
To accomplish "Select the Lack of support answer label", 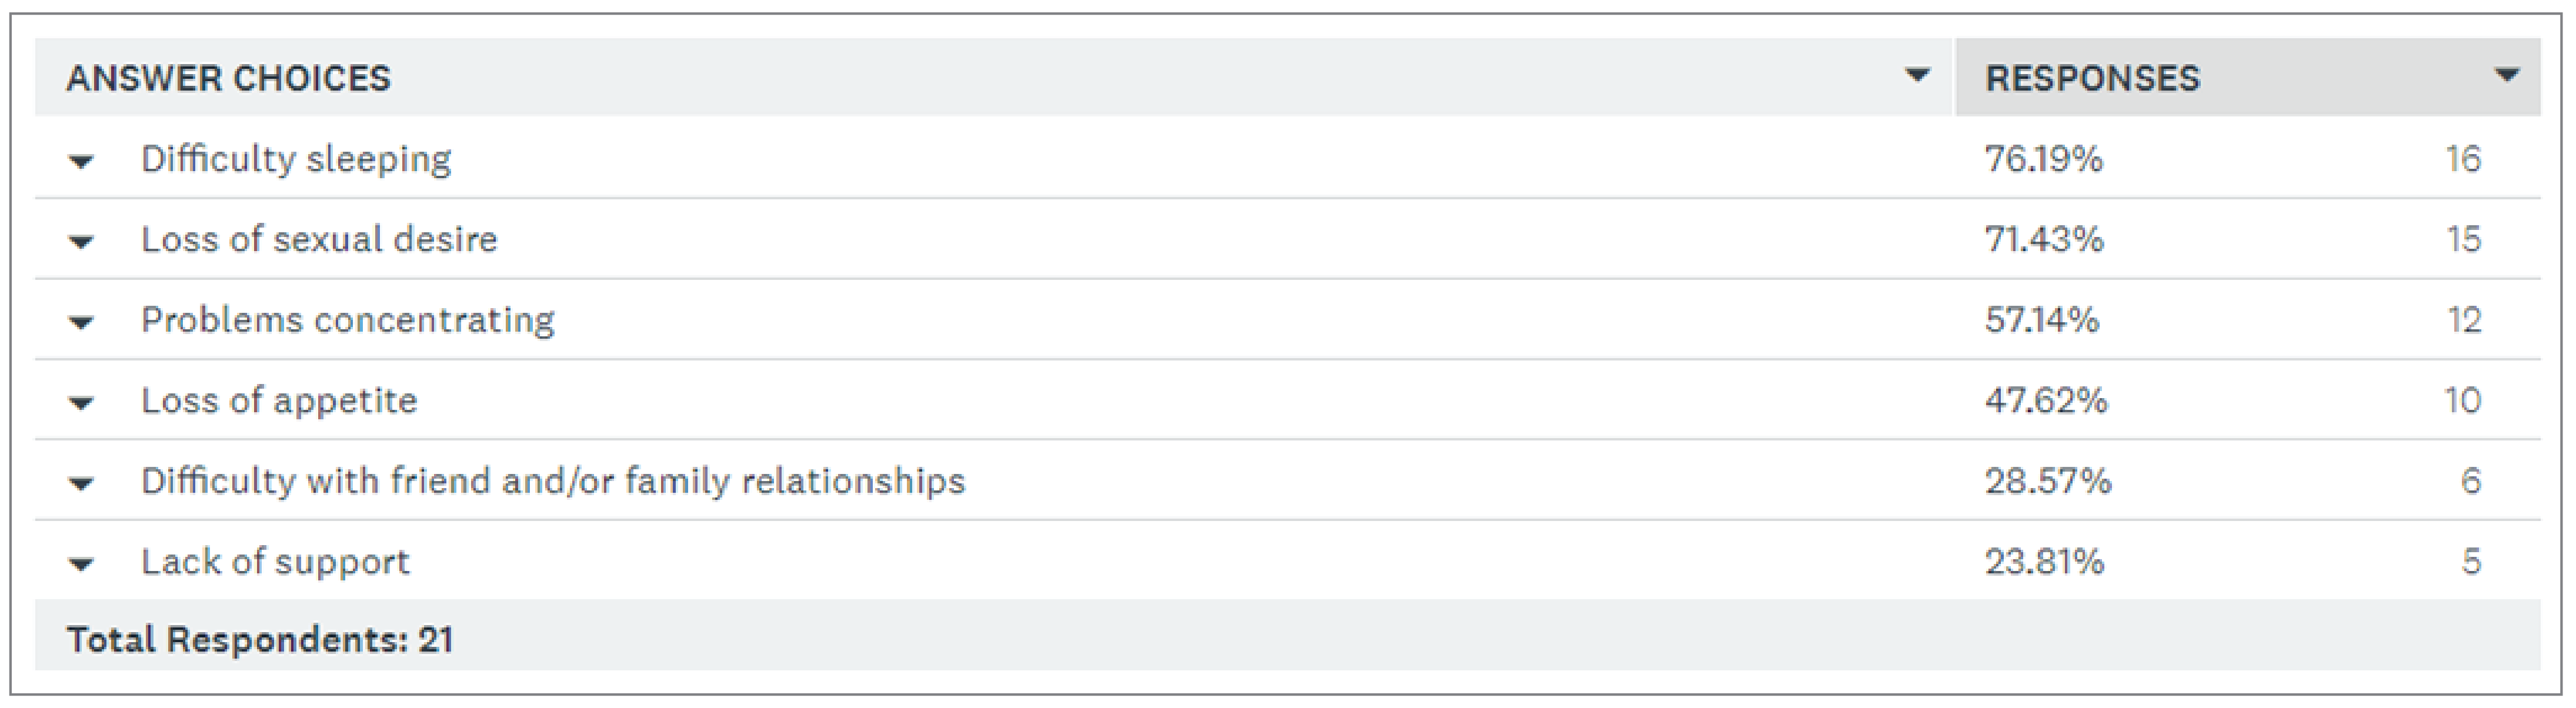I will click(275, 562).
